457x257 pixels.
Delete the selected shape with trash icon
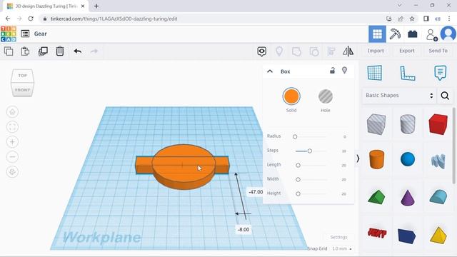pyautogui.click(x=60, y=51)
